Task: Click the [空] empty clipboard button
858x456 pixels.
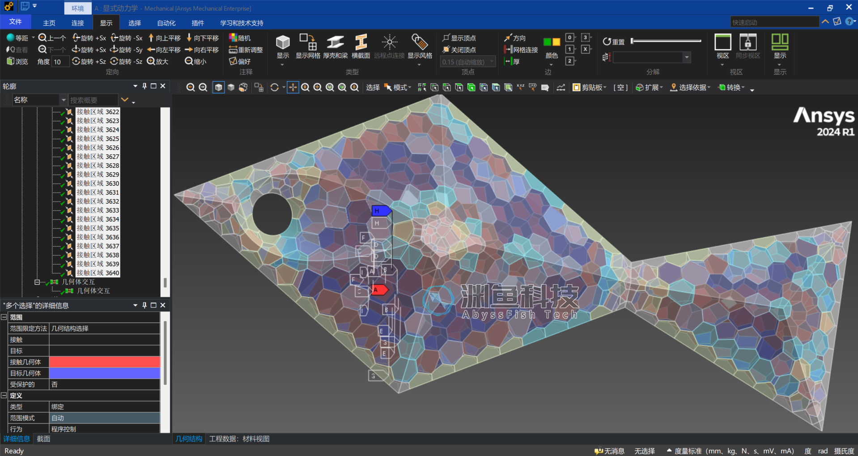Action: pyautogui.click(x=620, y=88)
